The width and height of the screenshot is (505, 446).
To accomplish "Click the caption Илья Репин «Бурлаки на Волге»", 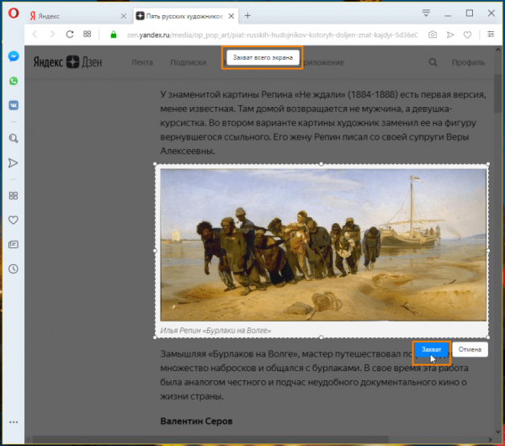I will click(215, 331).
